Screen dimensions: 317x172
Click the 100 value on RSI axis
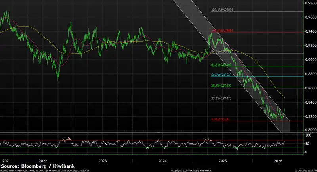308,135
